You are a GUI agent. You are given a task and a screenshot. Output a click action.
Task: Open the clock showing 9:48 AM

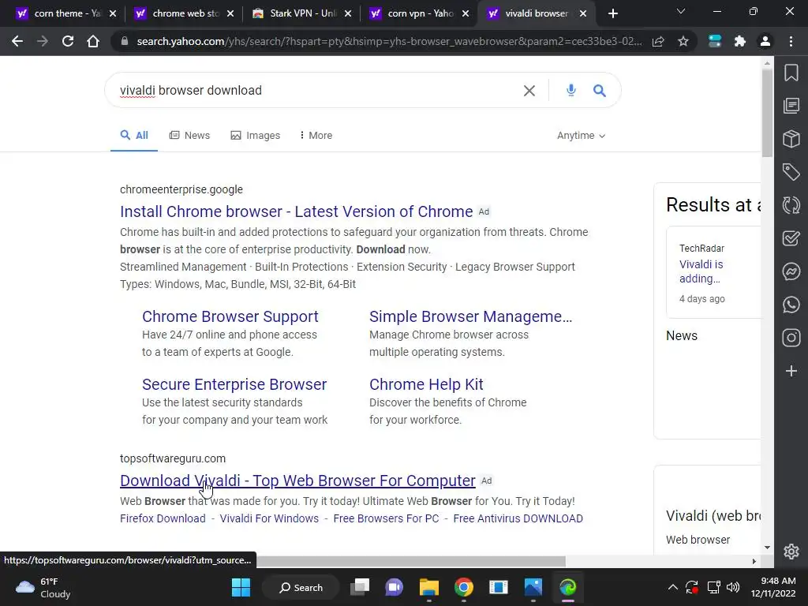point(773,587)
